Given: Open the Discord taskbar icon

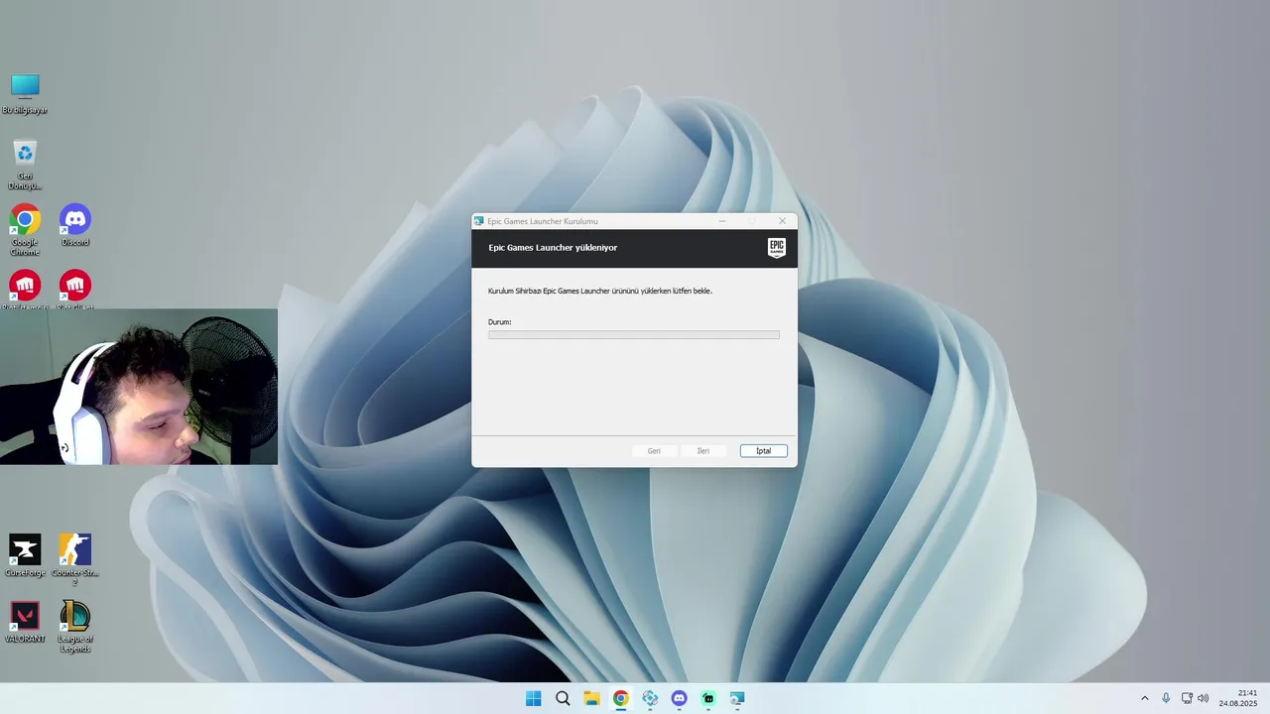Looking at the screenshot, I should (679, 698).
